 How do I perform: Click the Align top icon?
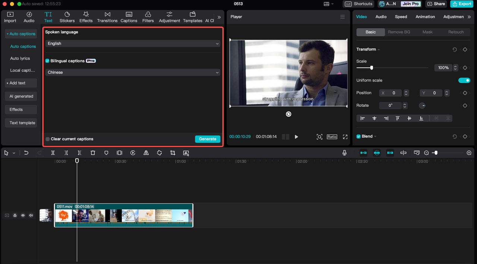tap(398, 118)
